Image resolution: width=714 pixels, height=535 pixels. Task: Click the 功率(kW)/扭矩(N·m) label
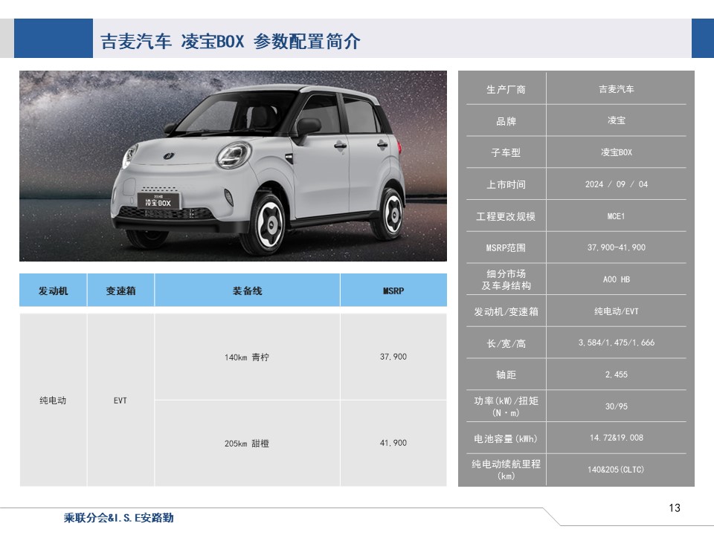(x=506, y=406)
